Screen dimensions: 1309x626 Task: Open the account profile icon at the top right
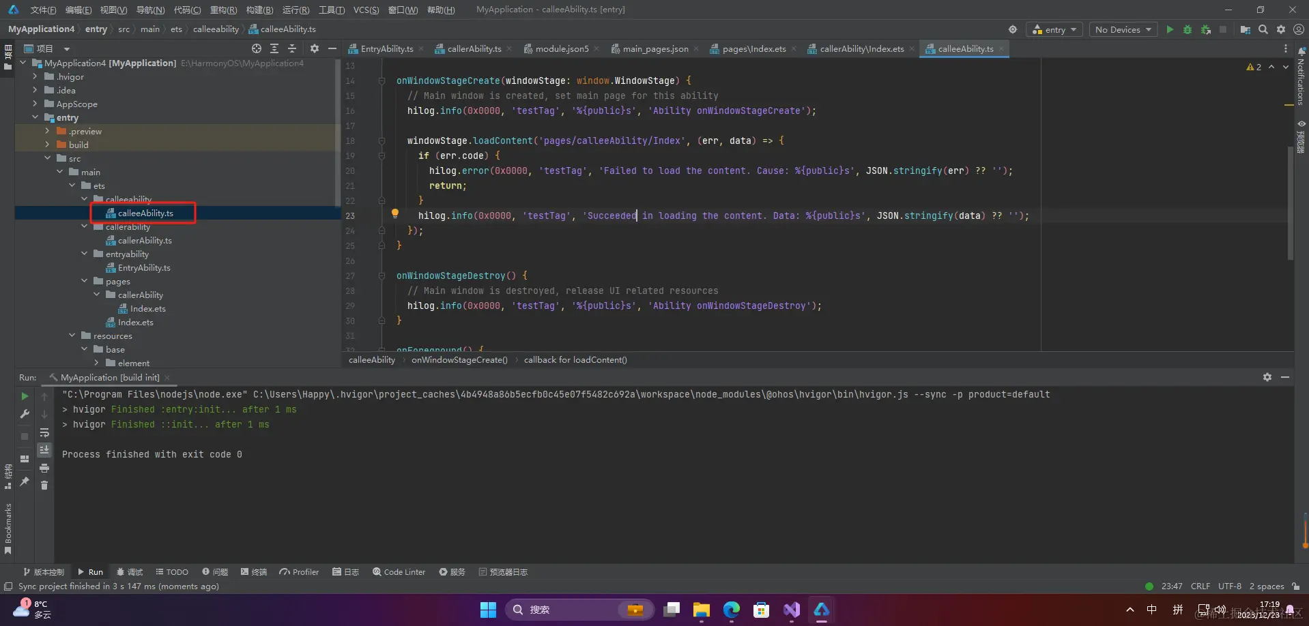(x=1299, y=29)
